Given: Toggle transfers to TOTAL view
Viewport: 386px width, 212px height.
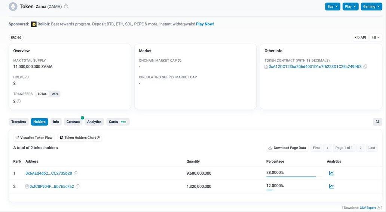Looking at the screenshot, I should [x=42, y=94].
